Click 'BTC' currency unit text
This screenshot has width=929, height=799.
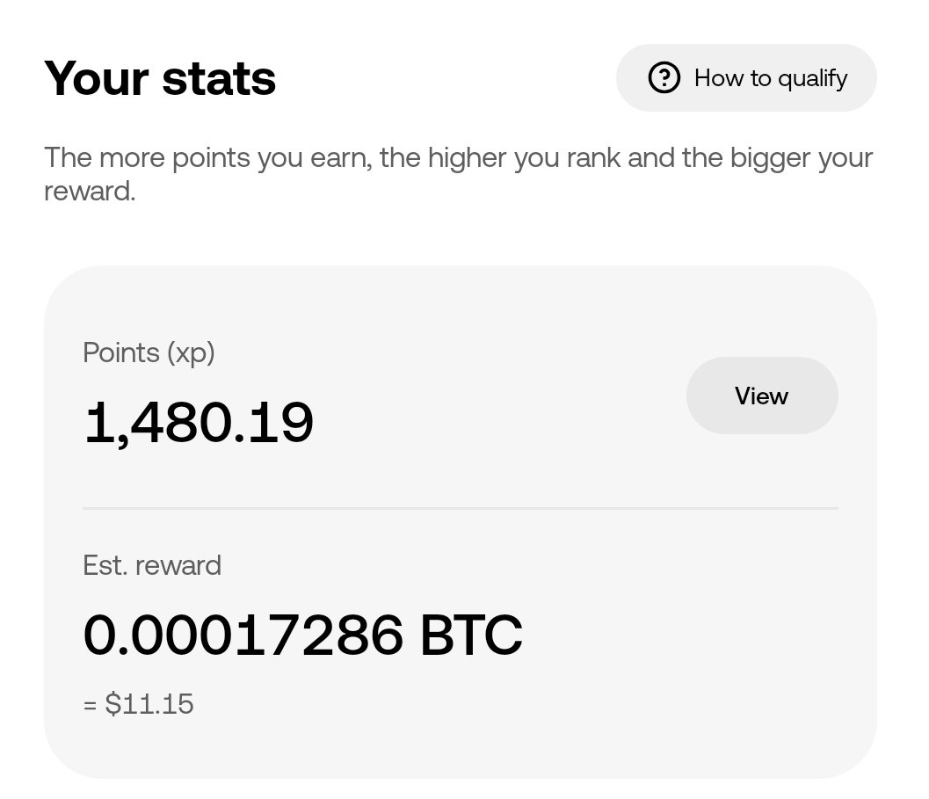point(472,635)
